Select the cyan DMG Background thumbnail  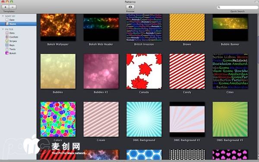point(144,119)
